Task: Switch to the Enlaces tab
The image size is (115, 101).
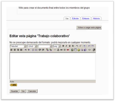Action: 86,18
